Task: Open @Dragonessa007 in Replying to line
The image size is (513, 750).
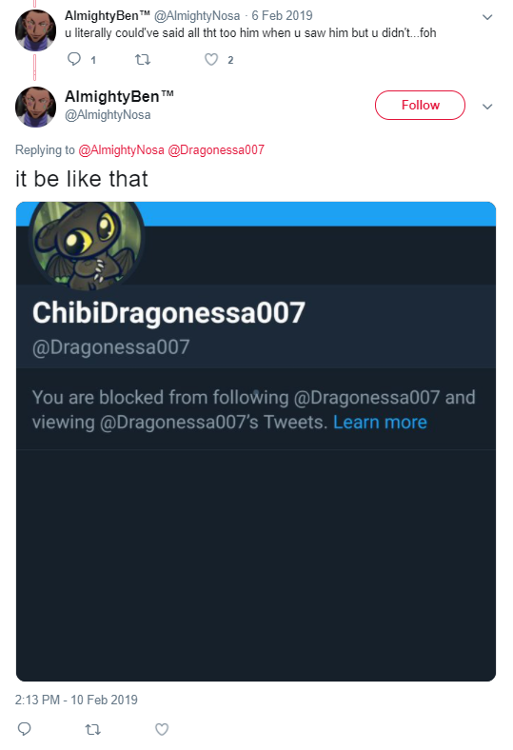Action: (x=216, y=149)
